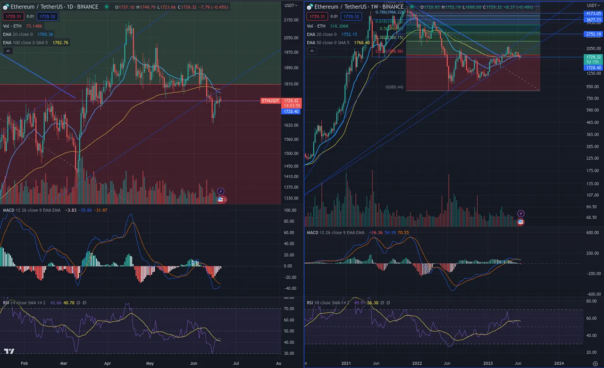Screen dimensions: 604x368
Task: Click the ETHUSDT price label on the 1D chart
Action: [x=270, y=101]
